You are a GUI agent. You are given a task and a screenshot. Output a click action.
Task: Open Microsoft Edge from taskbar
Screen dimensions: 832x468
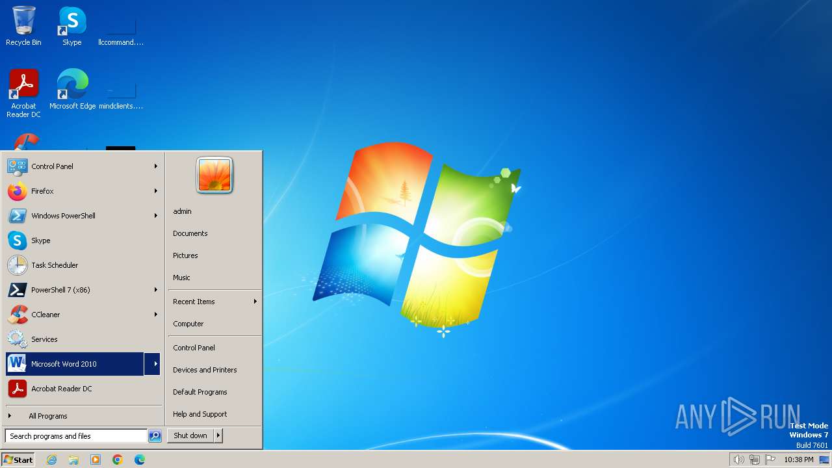pos(140,460)
